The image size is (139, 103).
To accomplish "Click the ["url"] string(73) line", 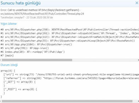I will coord(71,74).
